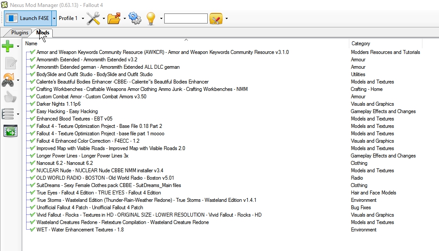Click Hair and Face Models category cell
Image resolution: width=439 pixels, height=251 pixels.
tap(373, 193)
